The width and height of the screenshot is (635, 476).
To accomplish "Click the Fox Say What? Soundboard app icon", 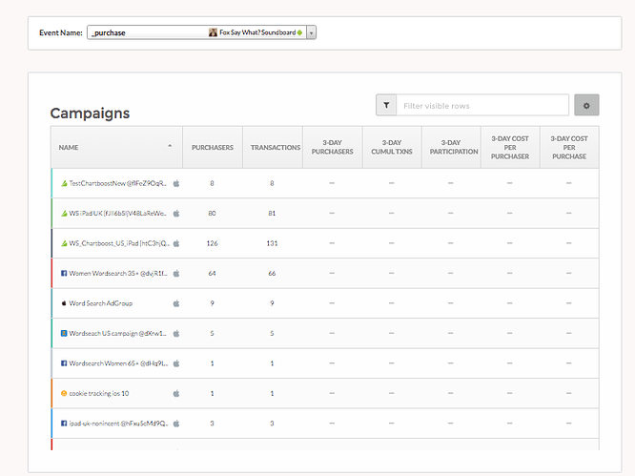I will 213,32.
